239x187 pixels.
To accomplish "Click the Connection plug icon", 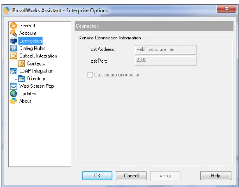I will pyautogui.click(x=14, y=41).
